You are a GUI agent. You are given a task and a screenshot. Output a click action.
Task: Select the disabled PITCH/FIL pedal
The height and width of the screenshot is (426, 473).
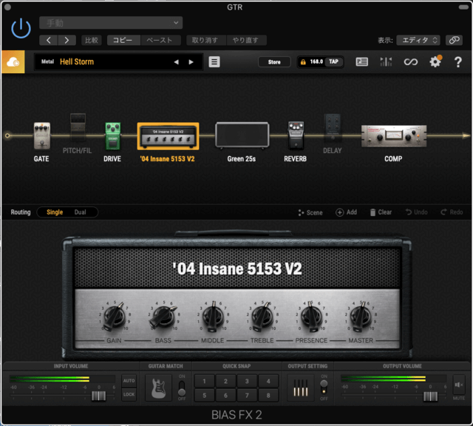click(x=78, y=127)
